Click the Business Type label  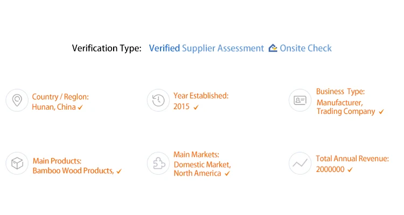(x=340, y=92)
